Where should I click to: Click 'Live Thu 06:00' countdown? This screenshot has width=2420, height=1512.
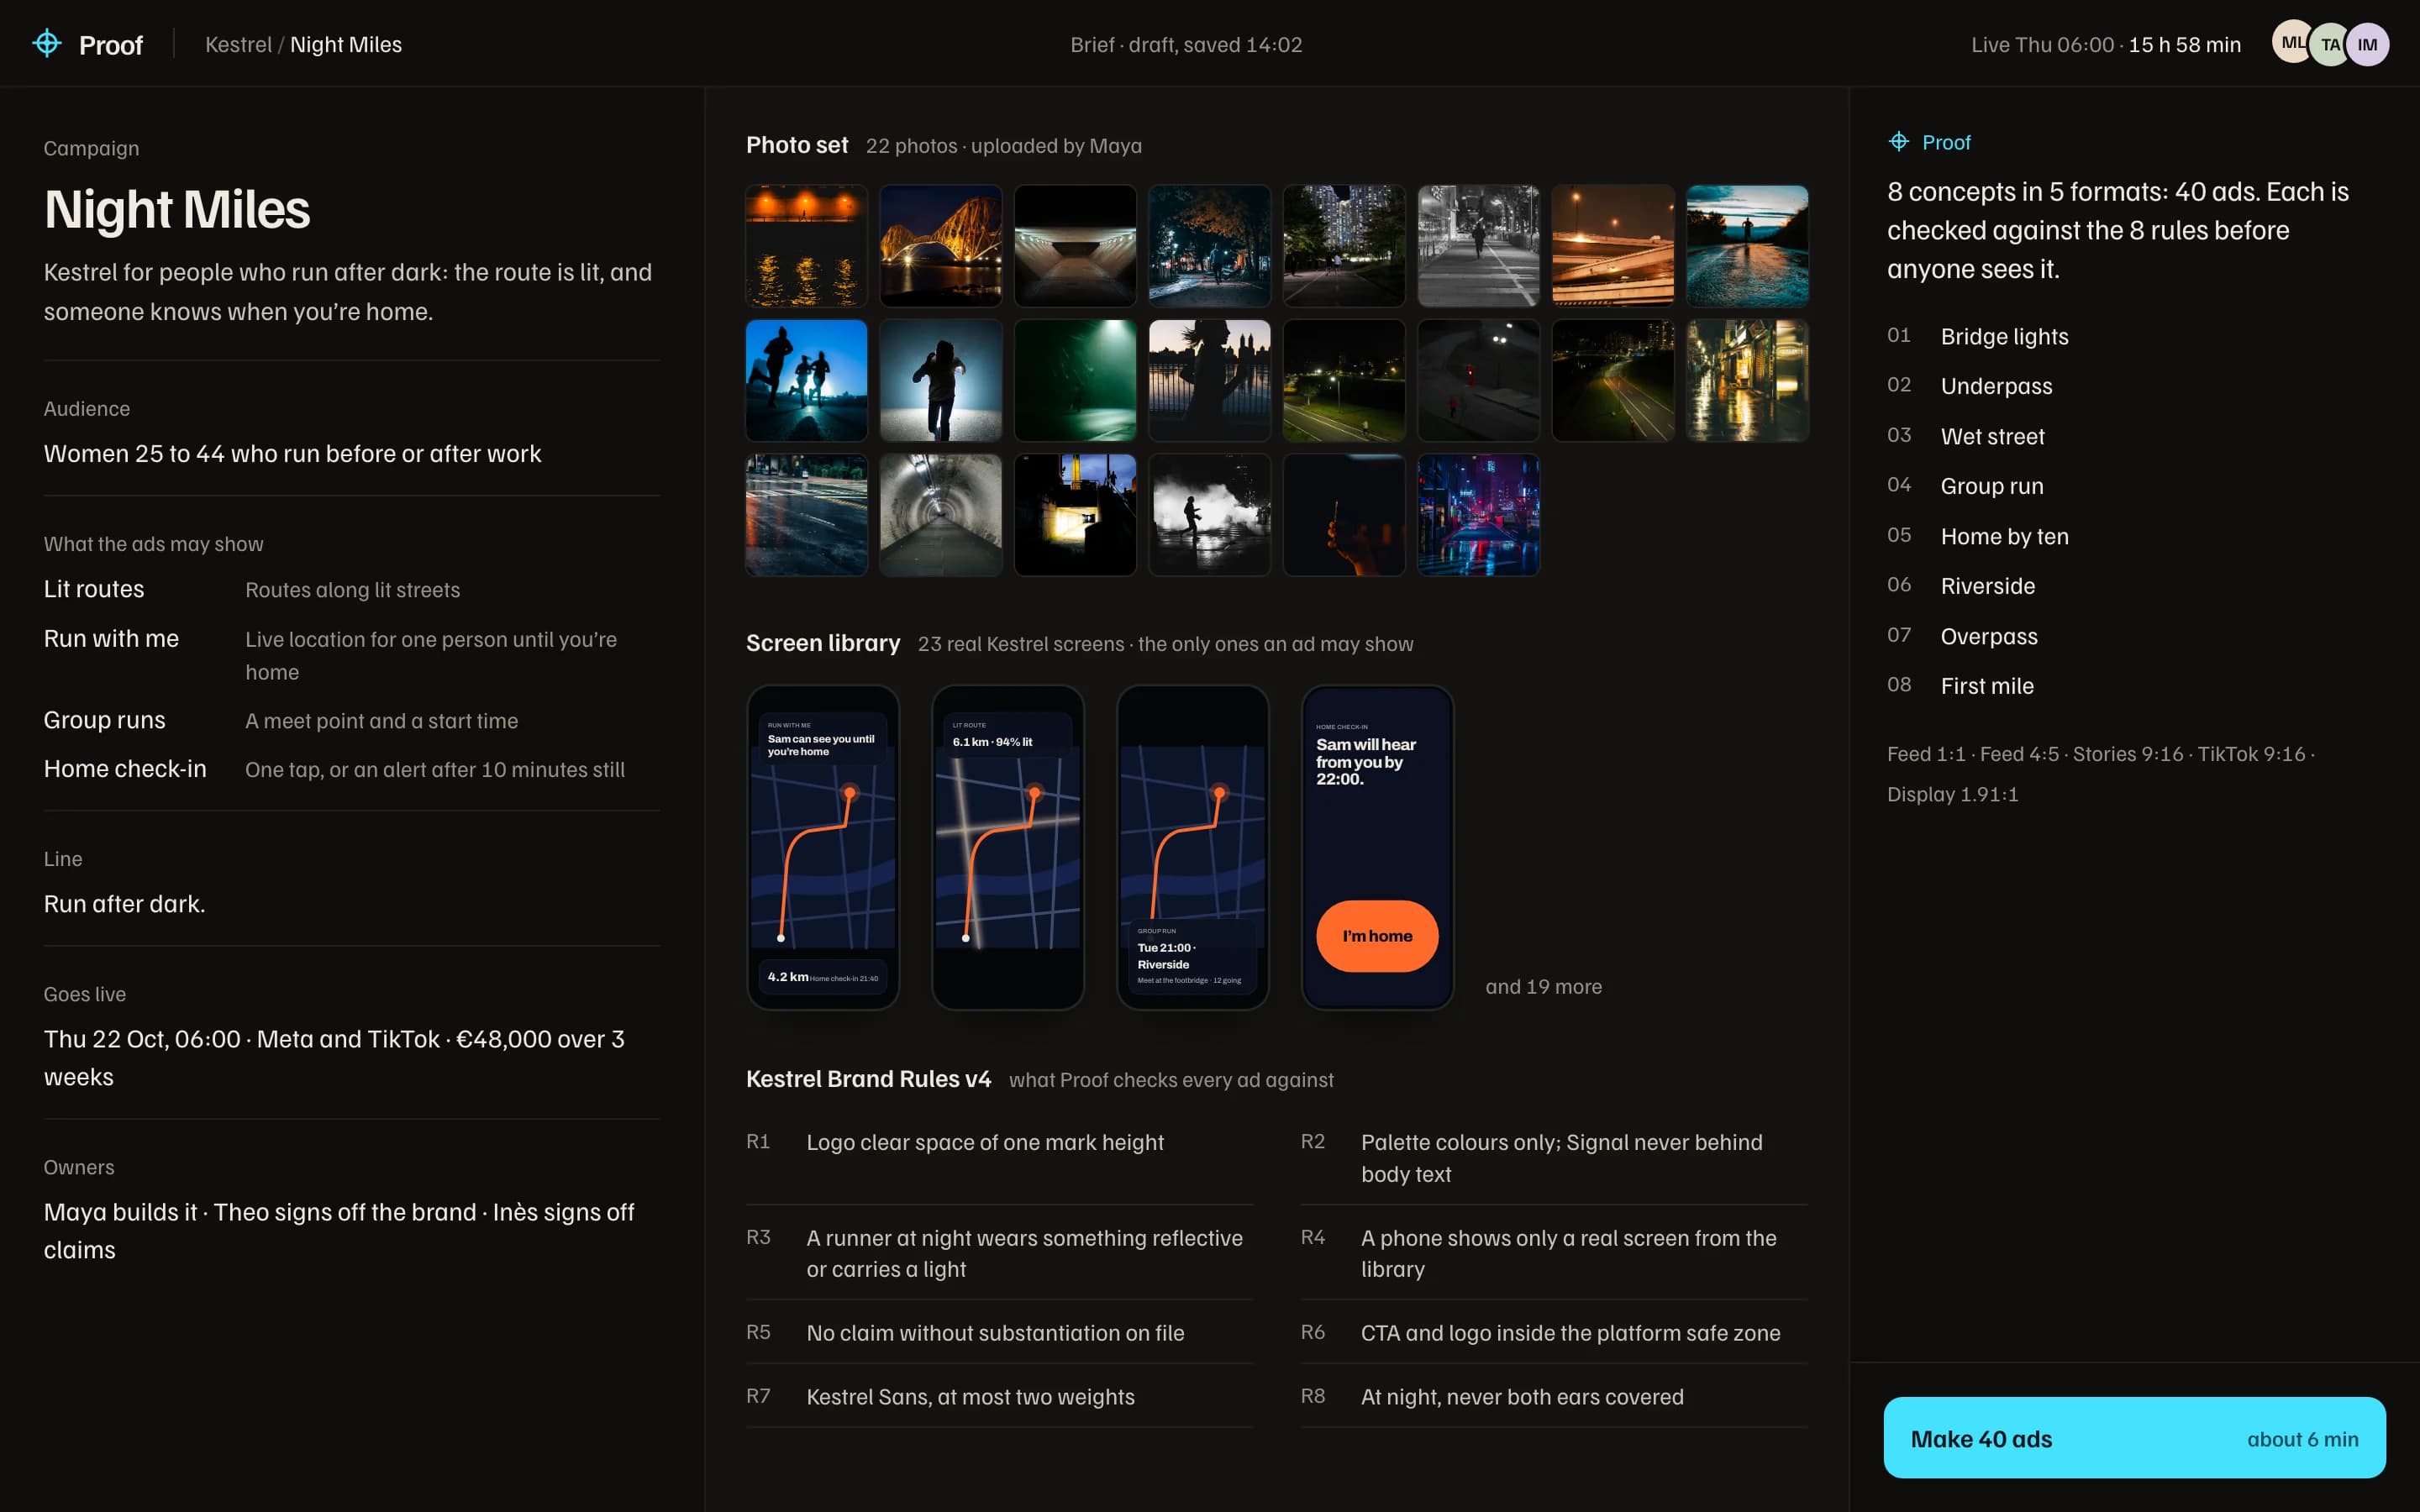(2105, 44)
